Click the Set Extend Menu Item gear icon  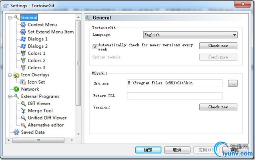point(23,32)
